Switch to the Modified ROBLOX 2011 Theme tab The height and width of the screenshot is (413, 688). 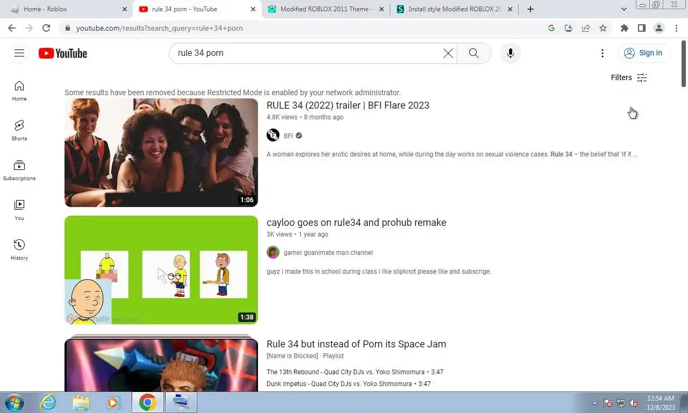click(x=326, y=9)
